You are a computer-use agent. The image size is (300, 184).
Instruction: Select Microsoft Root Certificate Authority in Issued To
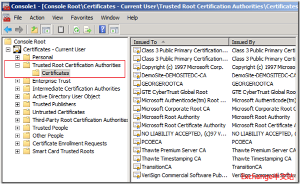coord(183,125)
